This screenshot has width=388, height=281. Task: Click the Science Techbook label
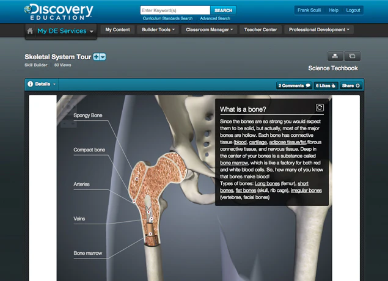[x=333, y=68]
